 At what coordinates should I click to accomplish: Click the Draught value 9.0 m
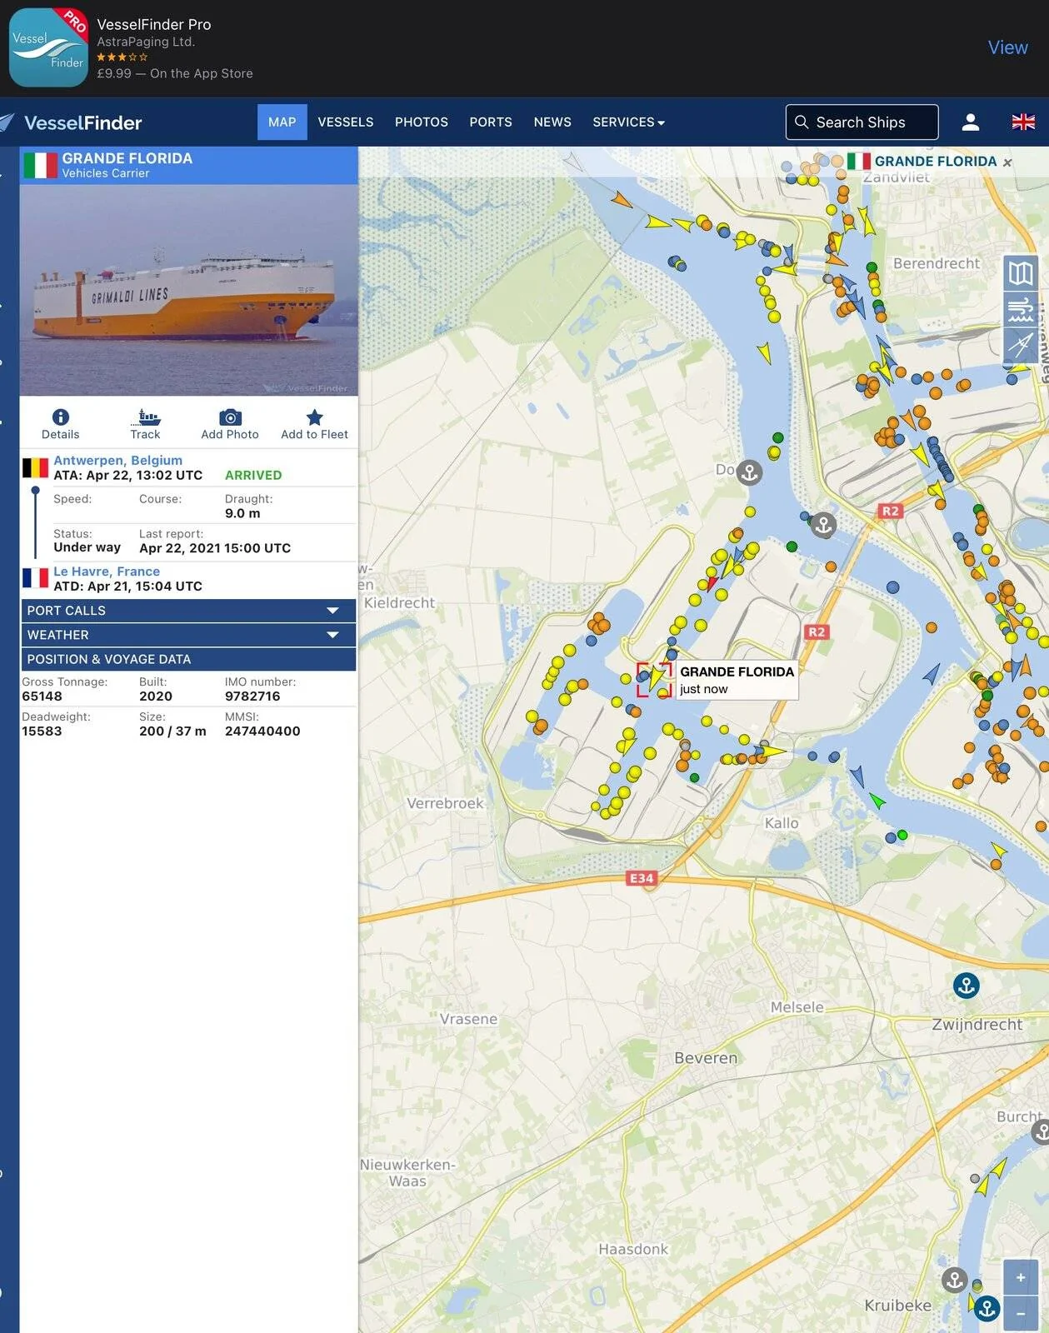pos(242,513)
